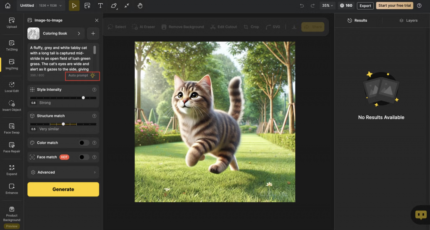Click the home icon

pos(8,5)
